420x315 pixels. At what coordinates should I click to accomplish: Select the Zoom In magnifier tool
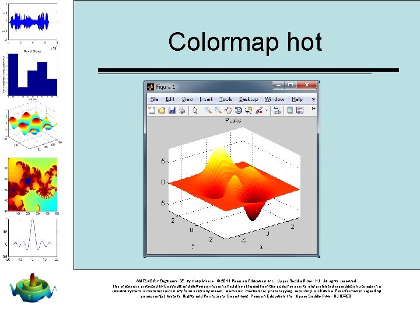(x=208, y=110)
